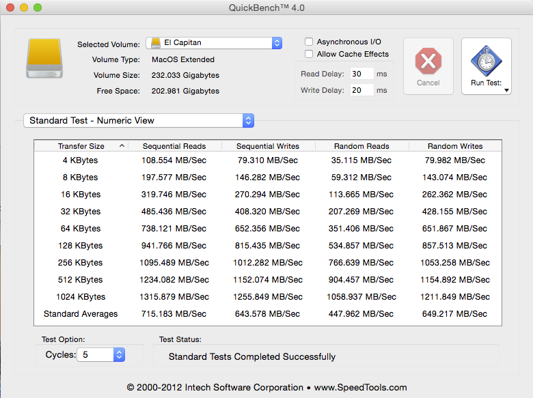533x398 pixels.
Task: Click the 715.183 MB/Sec average cell
Action: coord(174,314)
